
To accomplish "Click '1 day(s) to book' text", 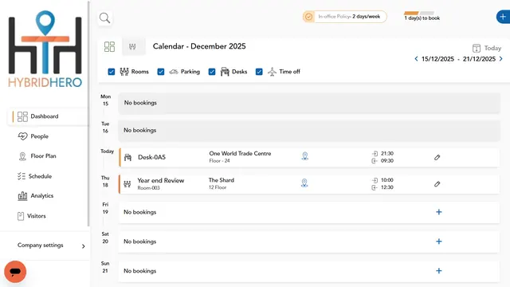I will point(422,18).
